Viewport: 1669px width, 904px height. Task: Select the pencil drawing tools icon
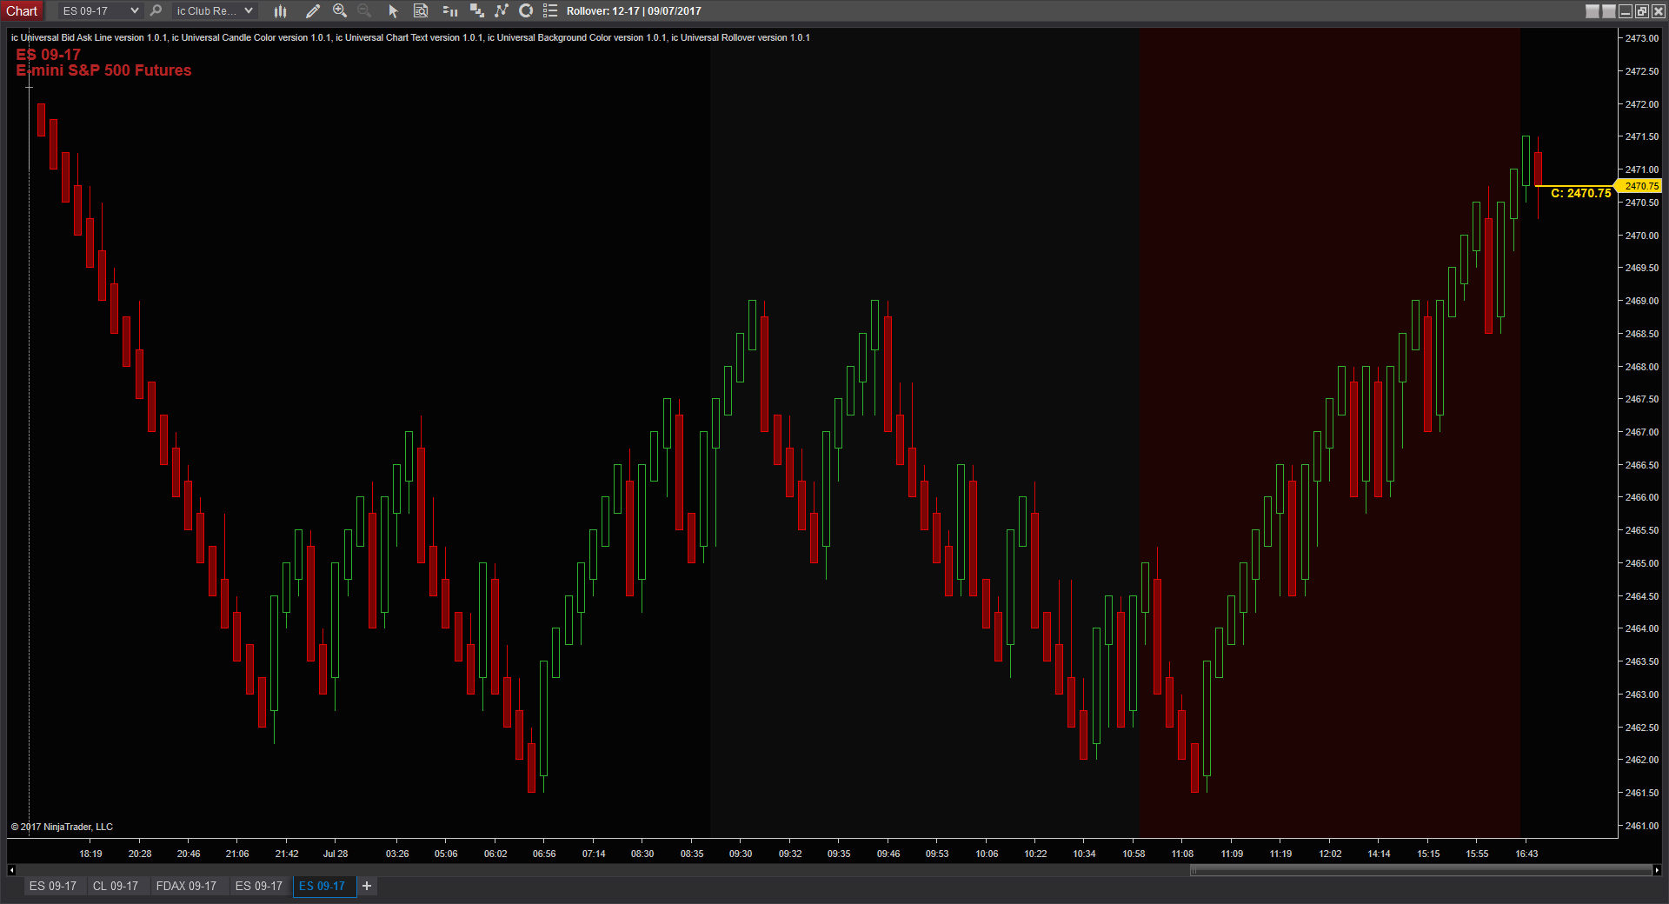(313, 11)
